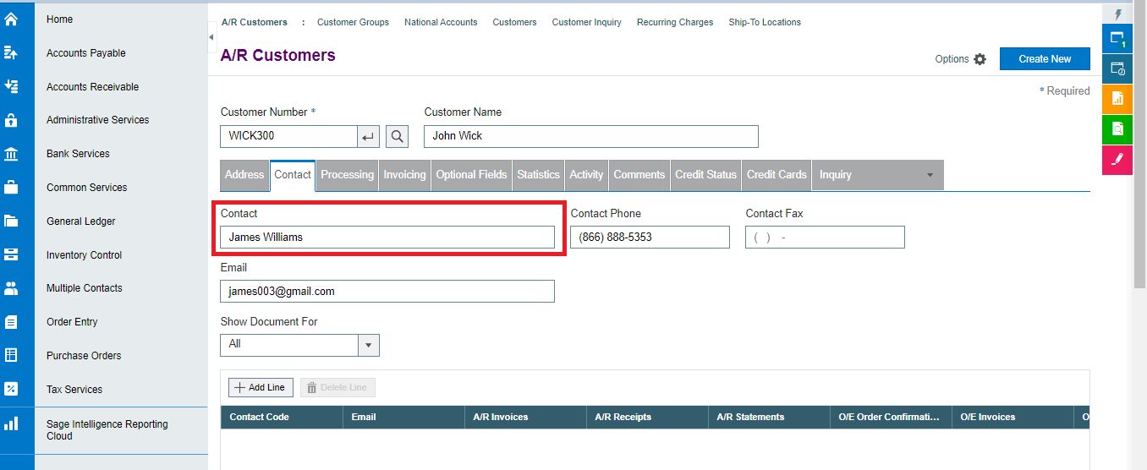This screenshot has height=470, width=1147.
Task: Click the Email field james003@gmail.com
Action: tap(387, 292)
